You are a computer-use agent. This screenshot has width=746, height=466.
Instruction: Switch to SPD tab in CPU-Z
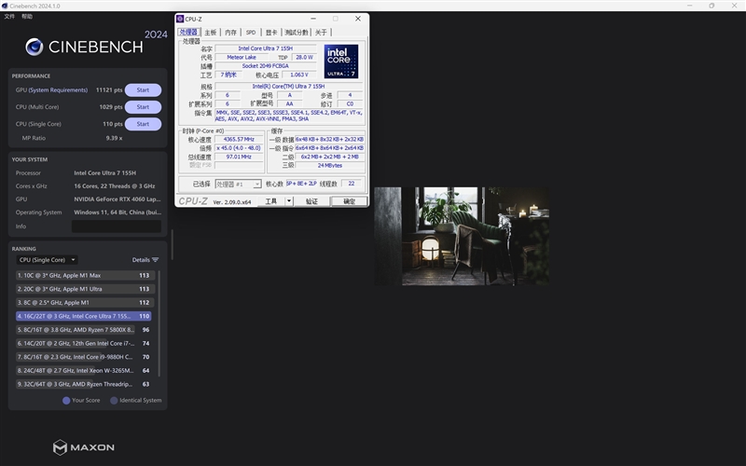click(x=251, y=33)
